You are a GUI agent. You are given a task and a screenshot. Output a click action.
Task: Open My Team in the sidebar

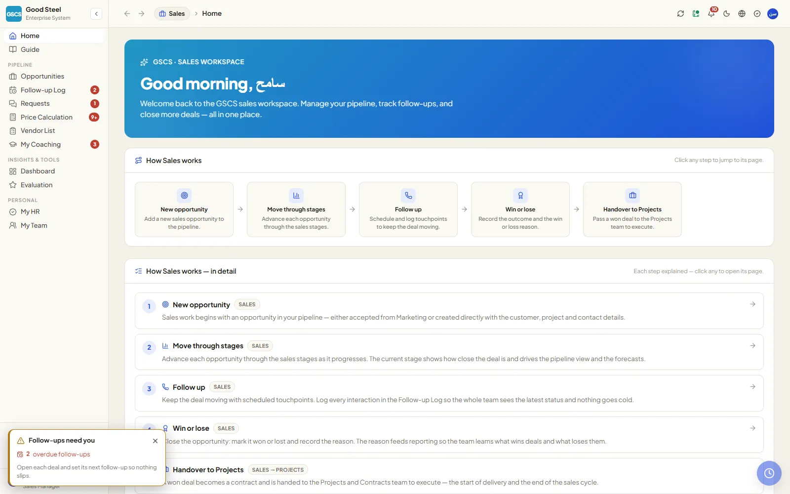point(54,225)
